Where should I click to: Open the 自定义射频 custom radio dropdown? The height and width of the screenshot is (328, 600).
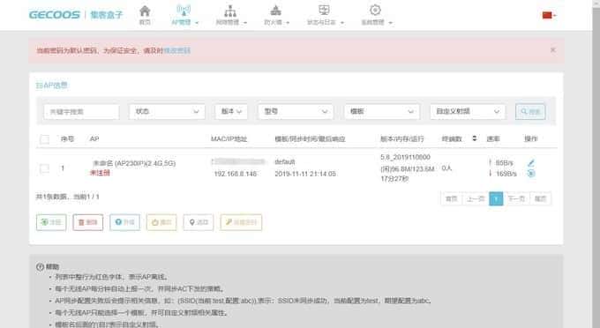pos(468,112)
